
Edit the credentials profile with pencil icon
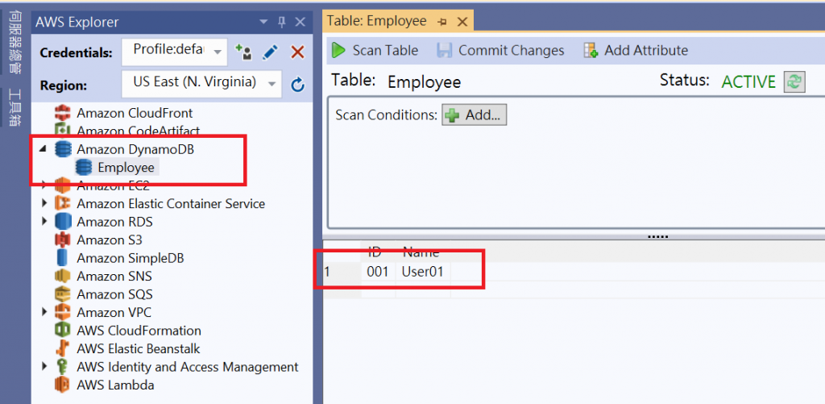pyautogui.click(x=270, y=52)
